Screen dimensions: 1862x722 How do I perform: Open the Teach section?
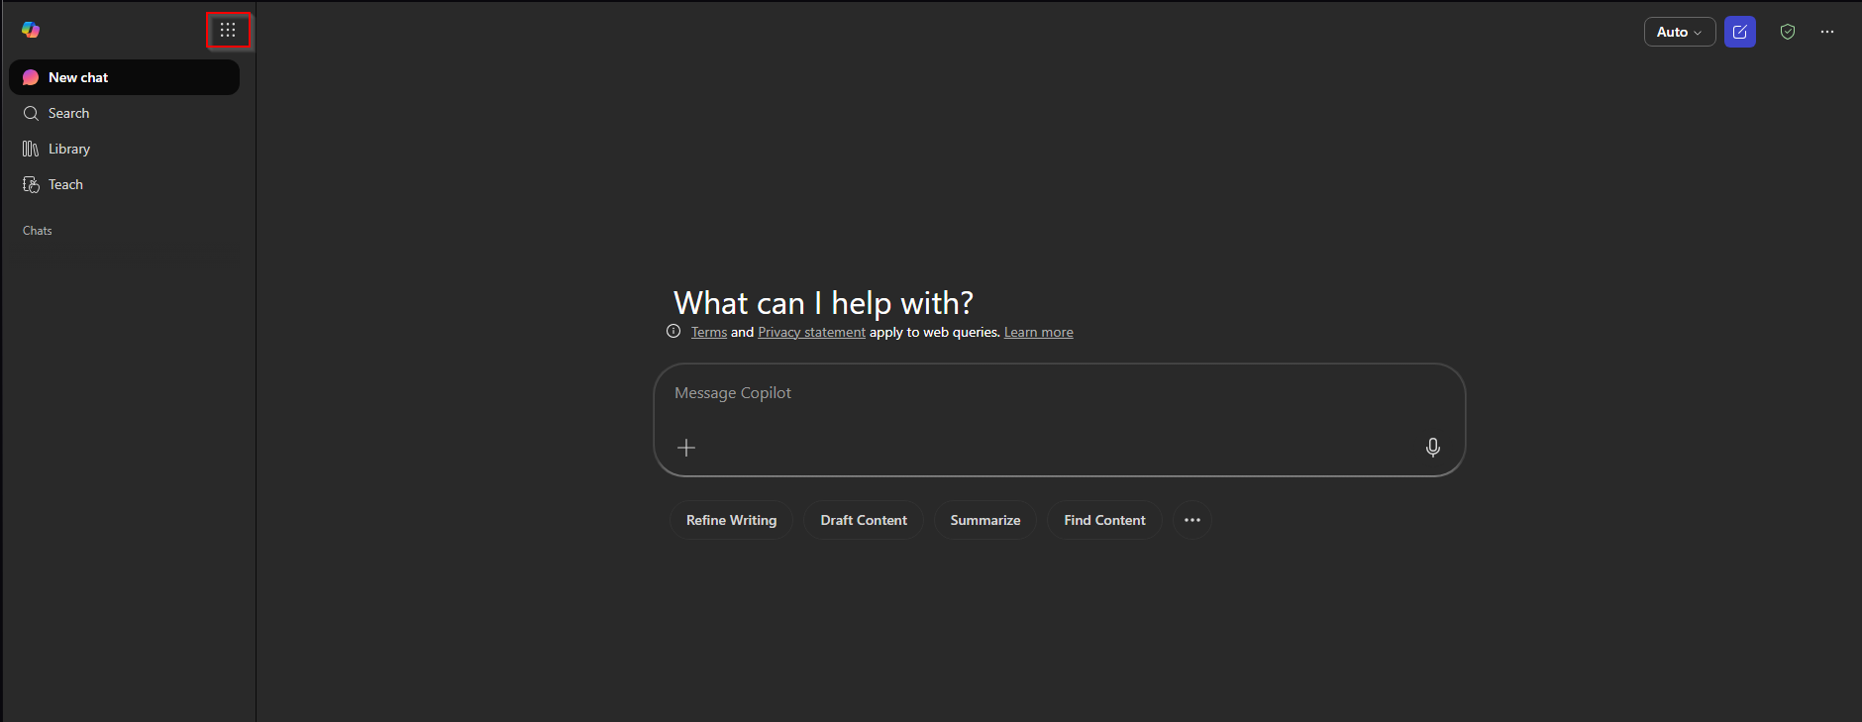(x=125, y=184)
